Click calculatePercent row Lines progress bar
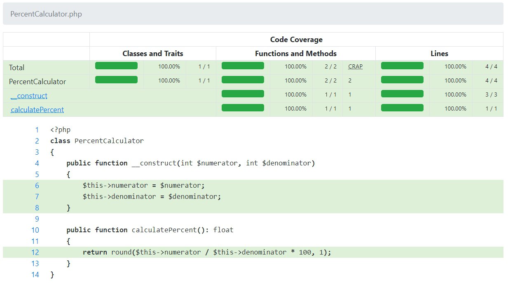Image resolution: width=508 pixels, height=283 pixels. coord(402,108)
